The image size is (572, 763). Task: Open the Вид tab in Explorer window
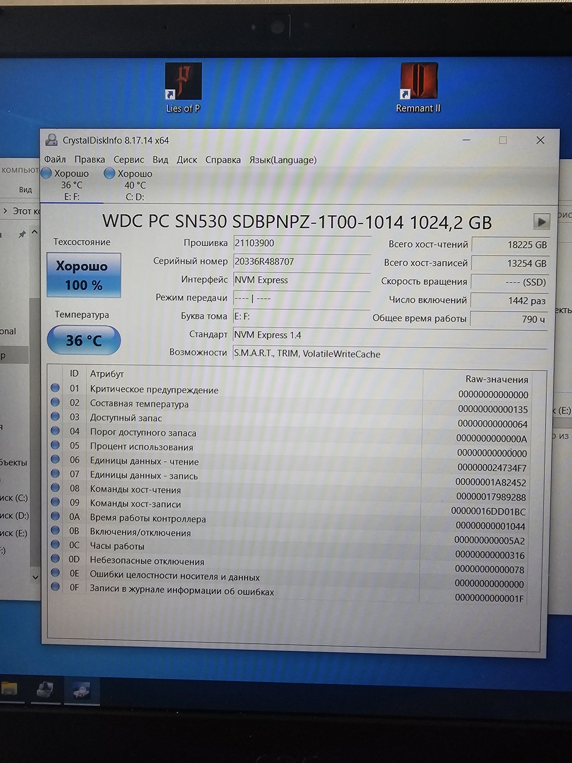pos(25,190)
